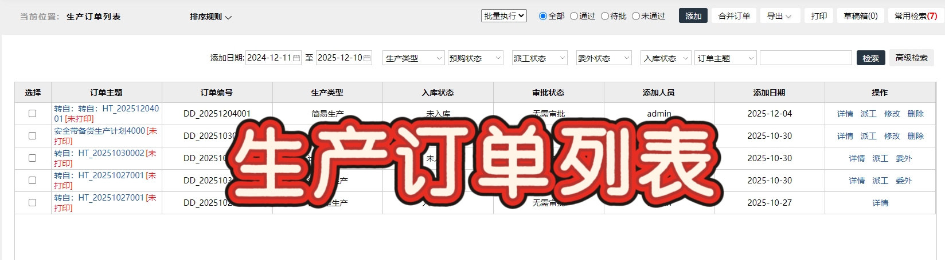The image size is (945, 260).
Task: Open the 草稿箱(0) button
Action: click(x=861, y=16)
